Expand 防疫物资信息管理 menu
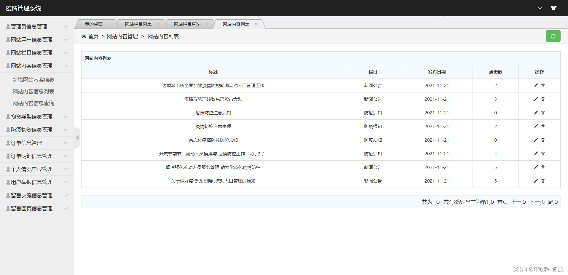 (37, 129)
